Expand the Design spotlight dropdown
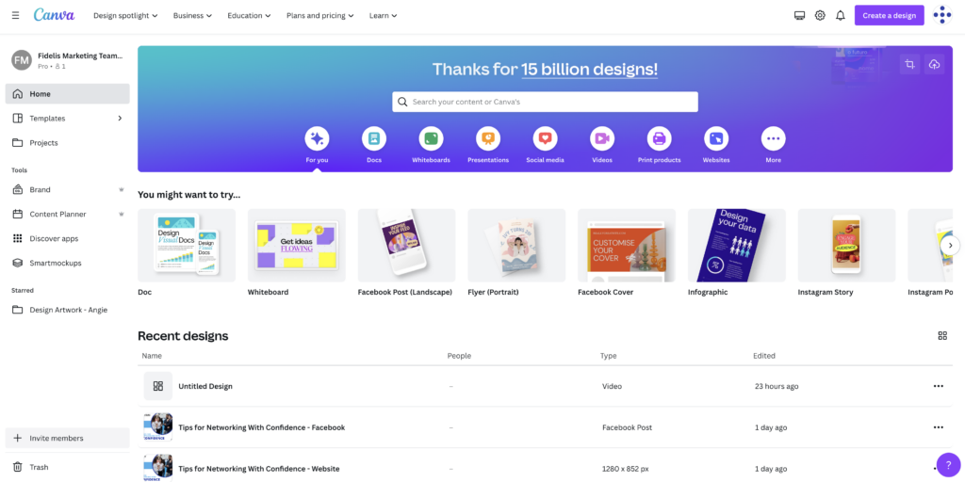Image resolution: width=965 pixels, height=482 pixels. tap(125, 15)
